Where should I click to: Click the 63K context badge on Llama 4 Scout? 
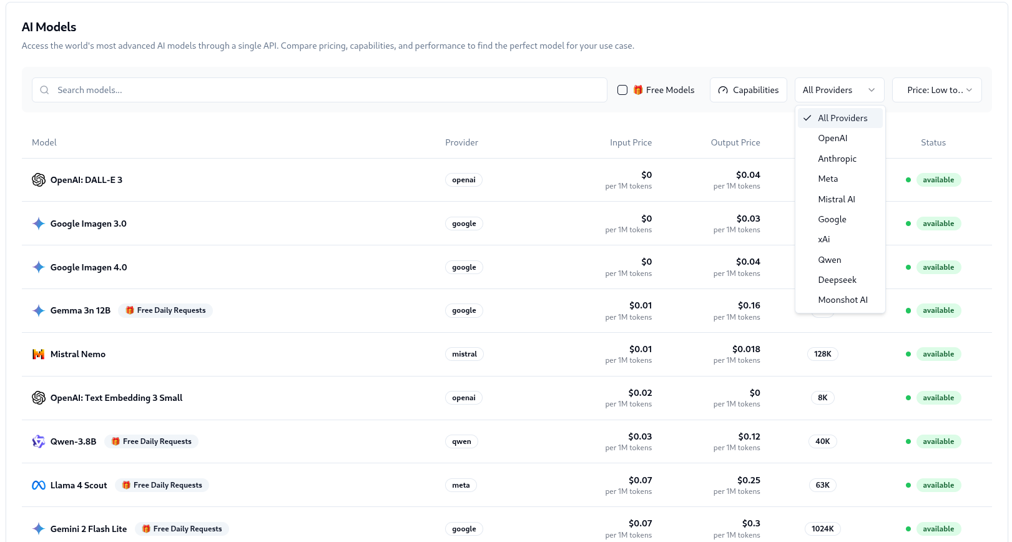point(823,485)
